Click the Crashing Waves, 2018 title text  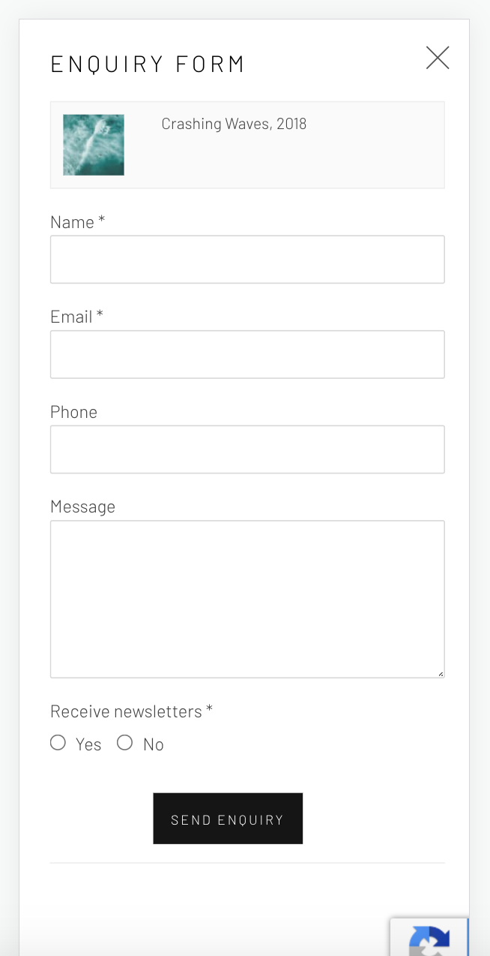pyautogui.click(x=234, y=124)
